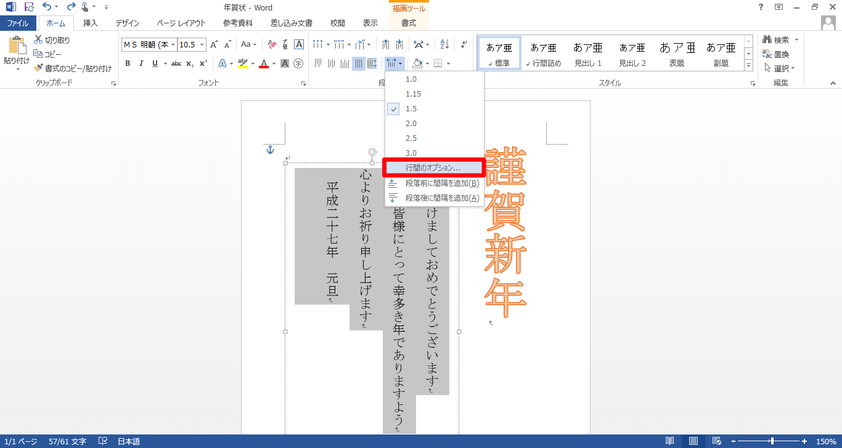This screenshot has height=448, width=842.
Task: Click the red font color swatch
Action: (x=264, y=63)
